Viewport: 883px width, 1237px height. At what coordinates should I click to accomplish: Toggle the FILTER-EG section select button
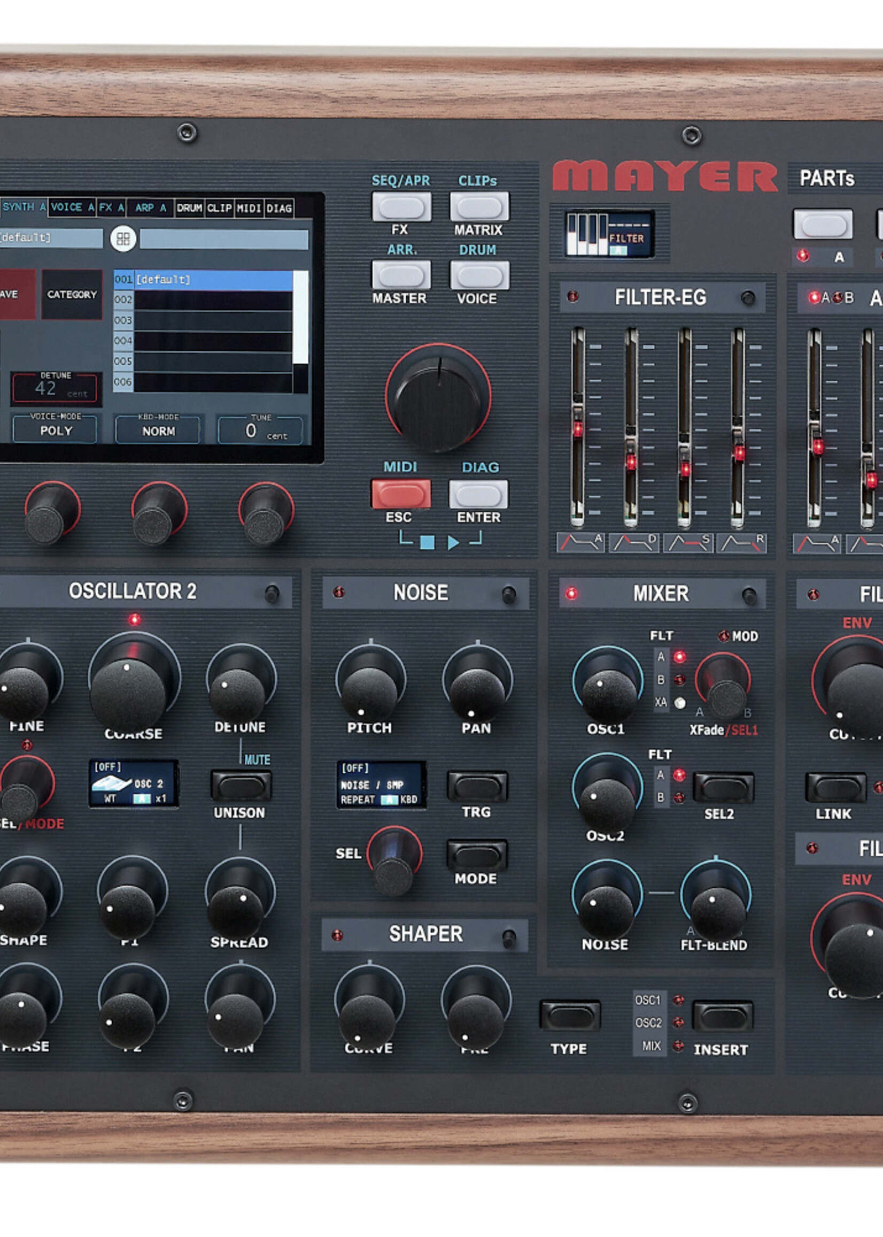pos(748,297)
